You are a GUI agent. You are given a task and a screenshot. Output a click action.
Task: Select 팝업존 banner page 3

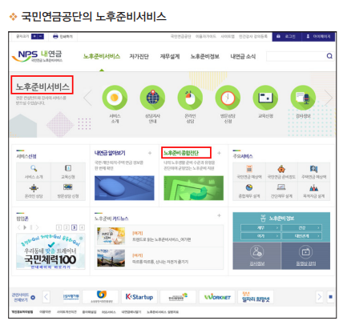click(75, 227)
